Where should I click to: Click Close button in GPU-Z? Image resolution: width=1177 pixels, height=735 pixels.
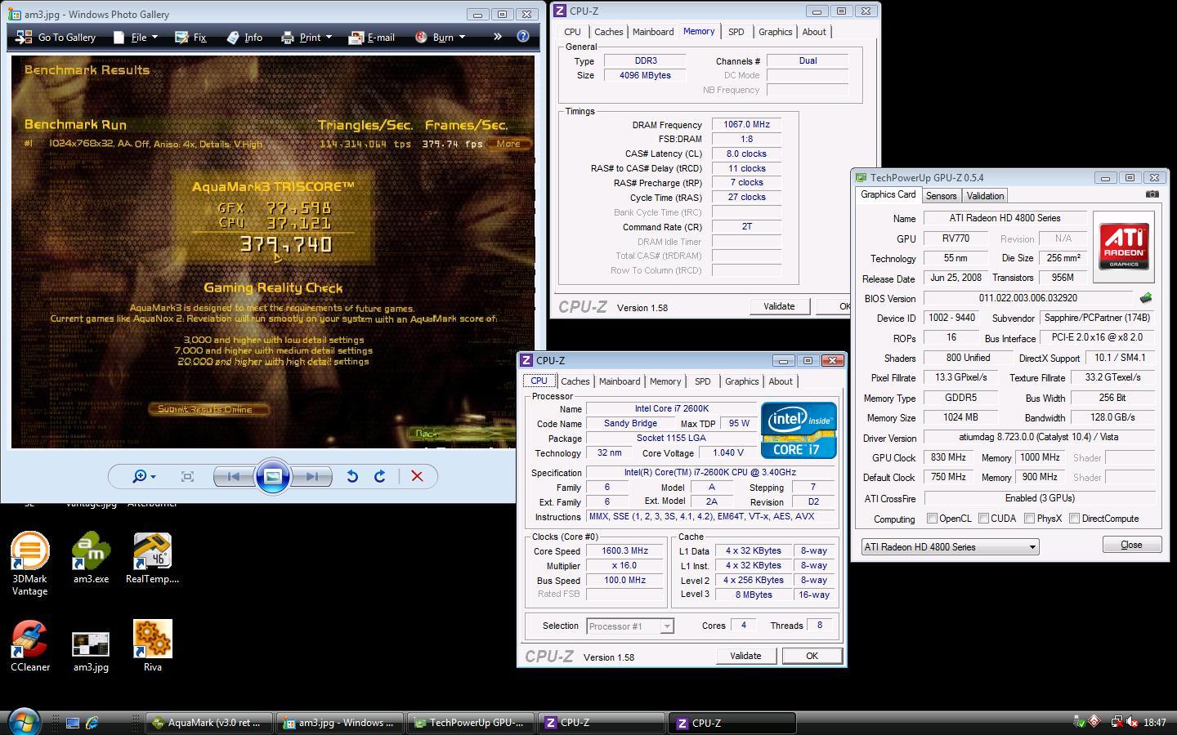tap(1132, 545)
